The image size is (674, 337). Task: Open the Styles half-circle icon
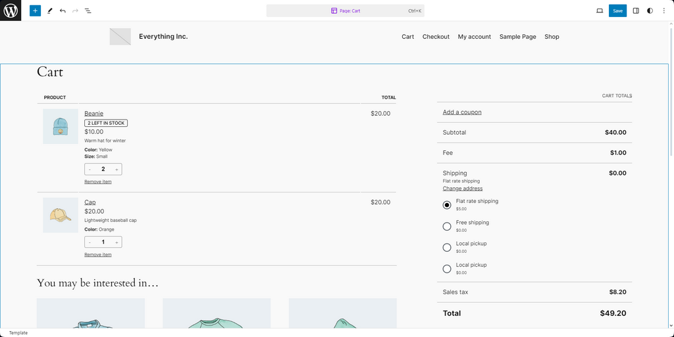(650, 11)
